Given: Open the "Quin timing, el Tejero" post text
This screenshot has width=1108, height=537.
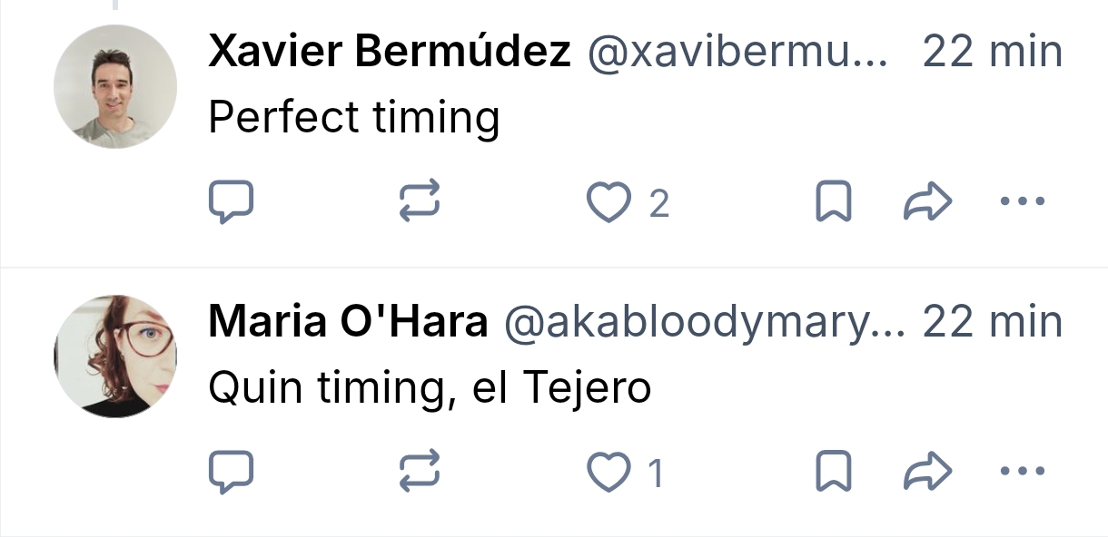Looking at the screenshot, I should pyautogui.click(x=430, y=388).
